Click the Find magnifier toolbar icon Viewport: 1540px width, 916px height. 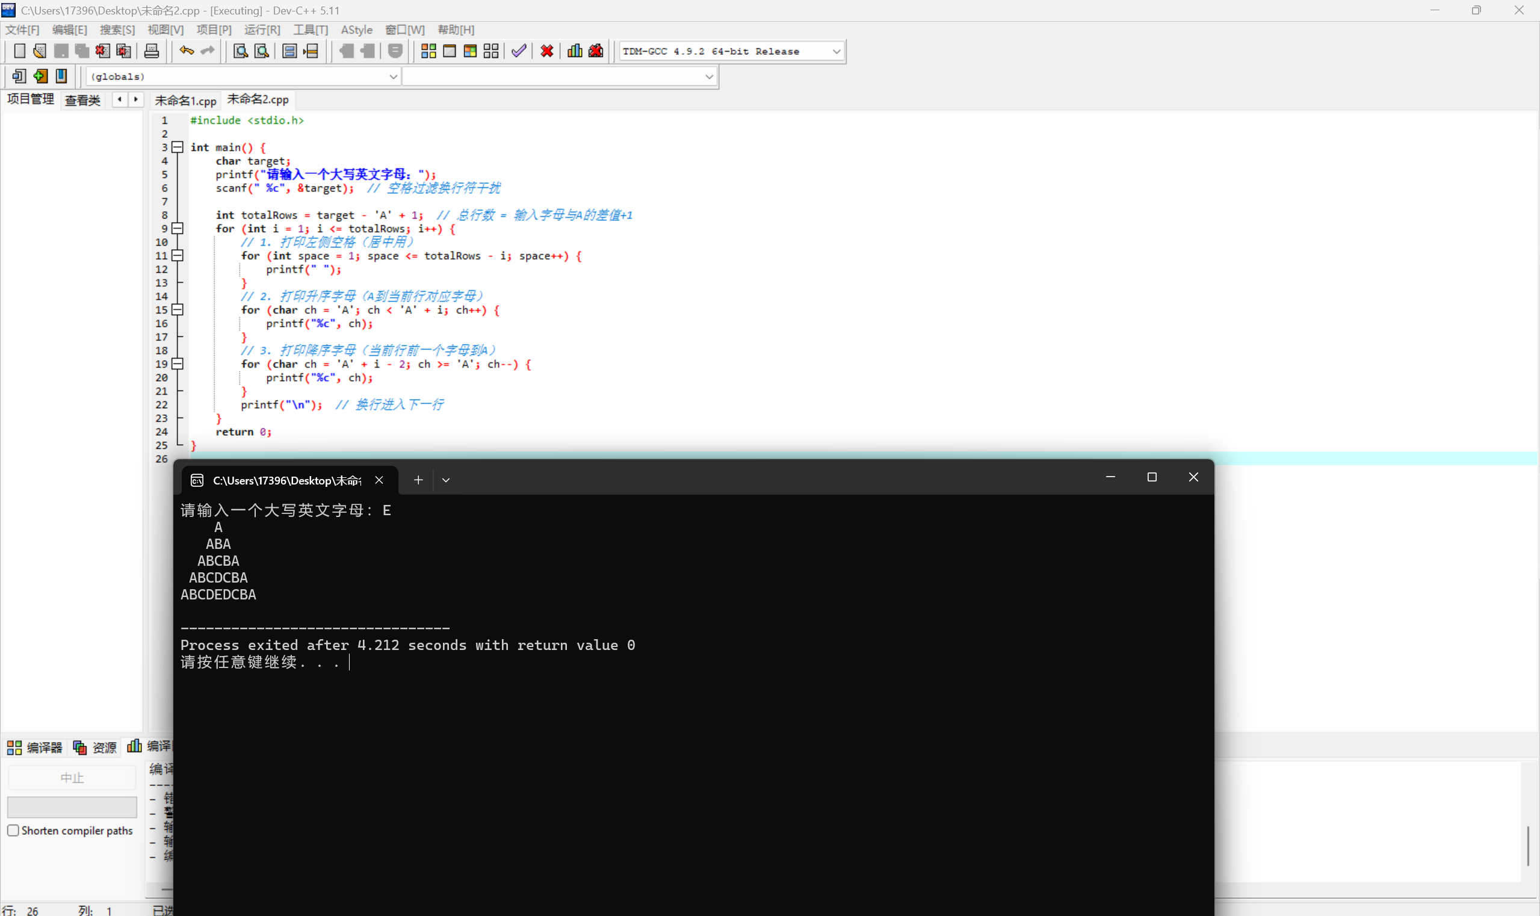click(x=241, y=51)
